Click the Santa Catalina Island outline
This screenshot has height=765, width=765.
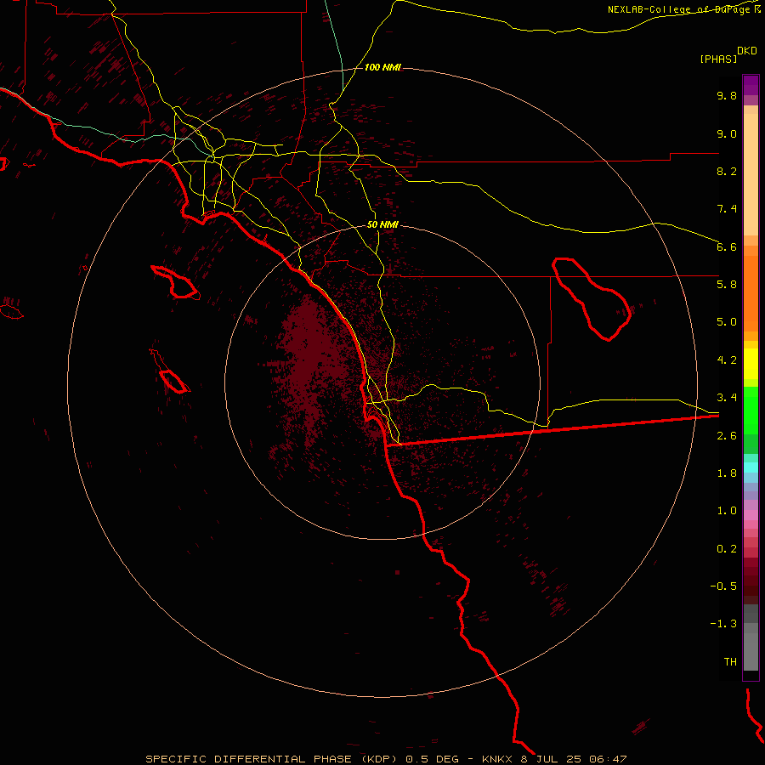click(176, 282)
